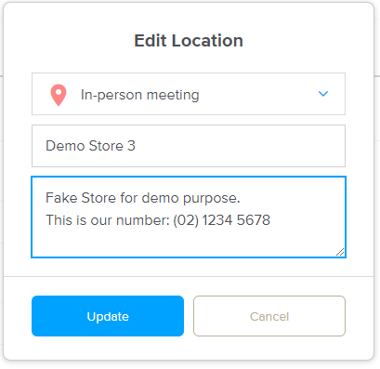The height and width of the screenshot is (369, 380).
Task: Click the word Update on blue button
Action: pyautogui.click(x=108, y=317)
